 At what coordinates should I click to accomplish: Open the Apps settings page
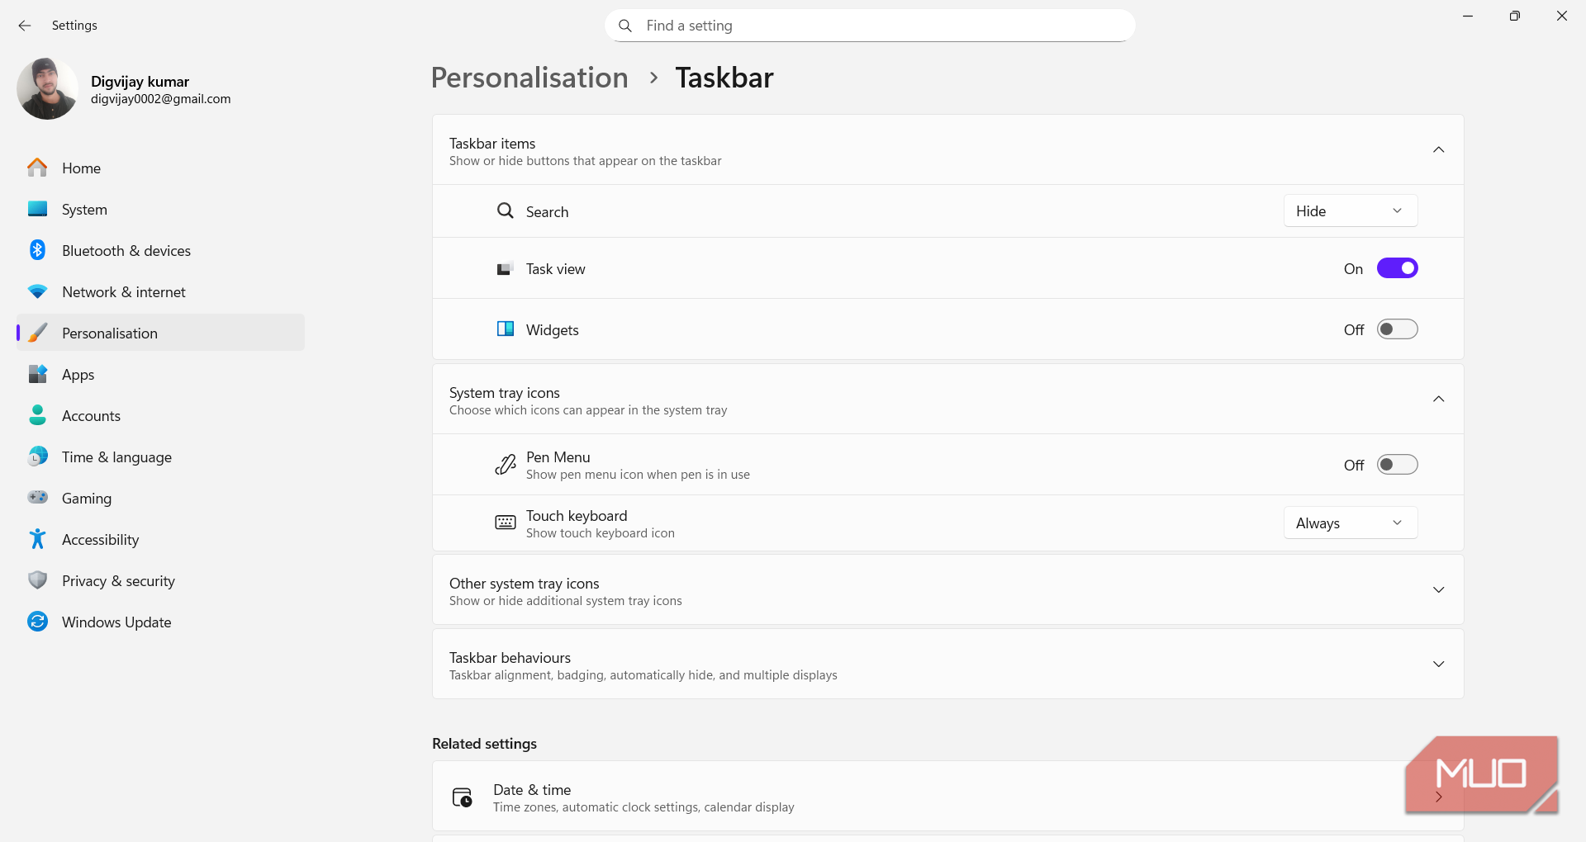pos(78,375)
